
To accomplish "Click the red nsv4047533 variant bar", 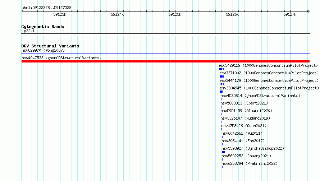I will pyautogui.click(x=165, y=61).
